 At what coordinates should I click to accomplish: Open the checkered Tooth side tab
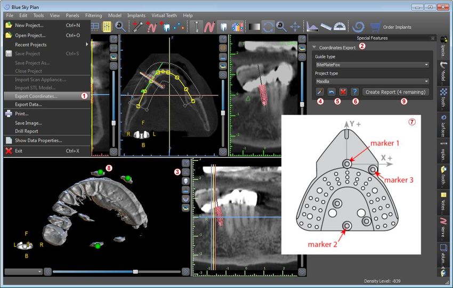pyautogui.click(x=443, y=99)
